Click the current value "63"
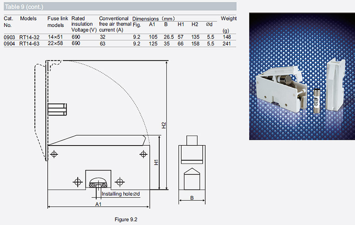 click(x=102, y=44)
